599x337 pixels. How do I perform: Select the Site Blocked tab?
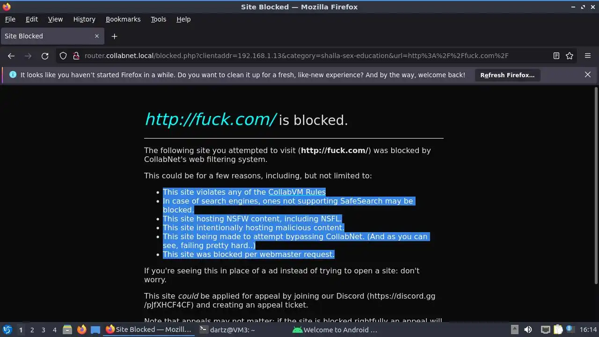(52, 36)
